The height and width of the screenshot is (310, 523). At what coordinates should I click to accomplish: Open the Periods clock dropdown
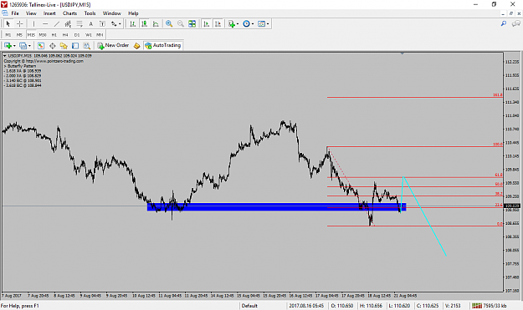(253, 23)
